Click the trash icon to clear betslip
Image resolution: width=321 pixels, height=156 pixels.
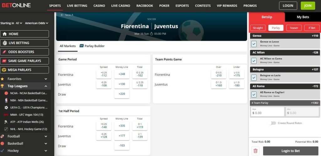click(x=255, y=151)
